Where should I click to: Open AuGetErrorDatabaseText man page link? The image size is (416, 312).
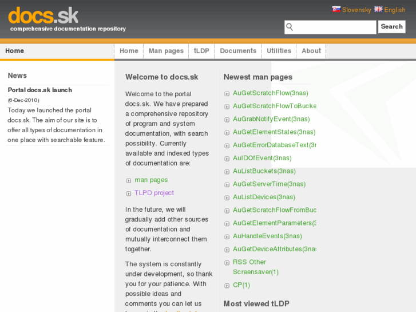(274, 145)
